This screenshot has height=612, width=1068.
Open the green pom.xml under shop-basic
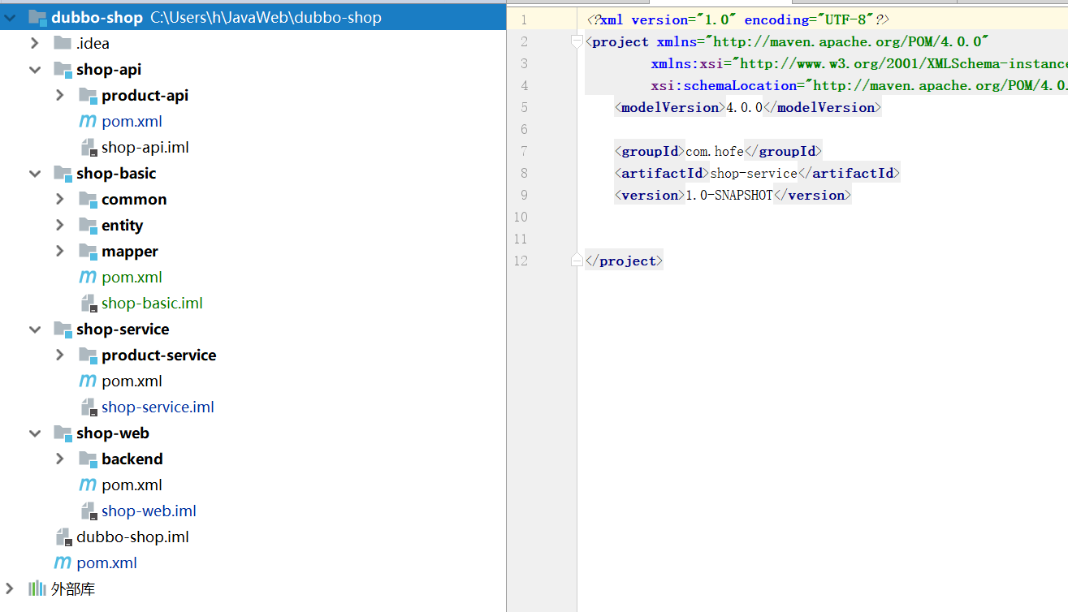(x=132, y=277)
